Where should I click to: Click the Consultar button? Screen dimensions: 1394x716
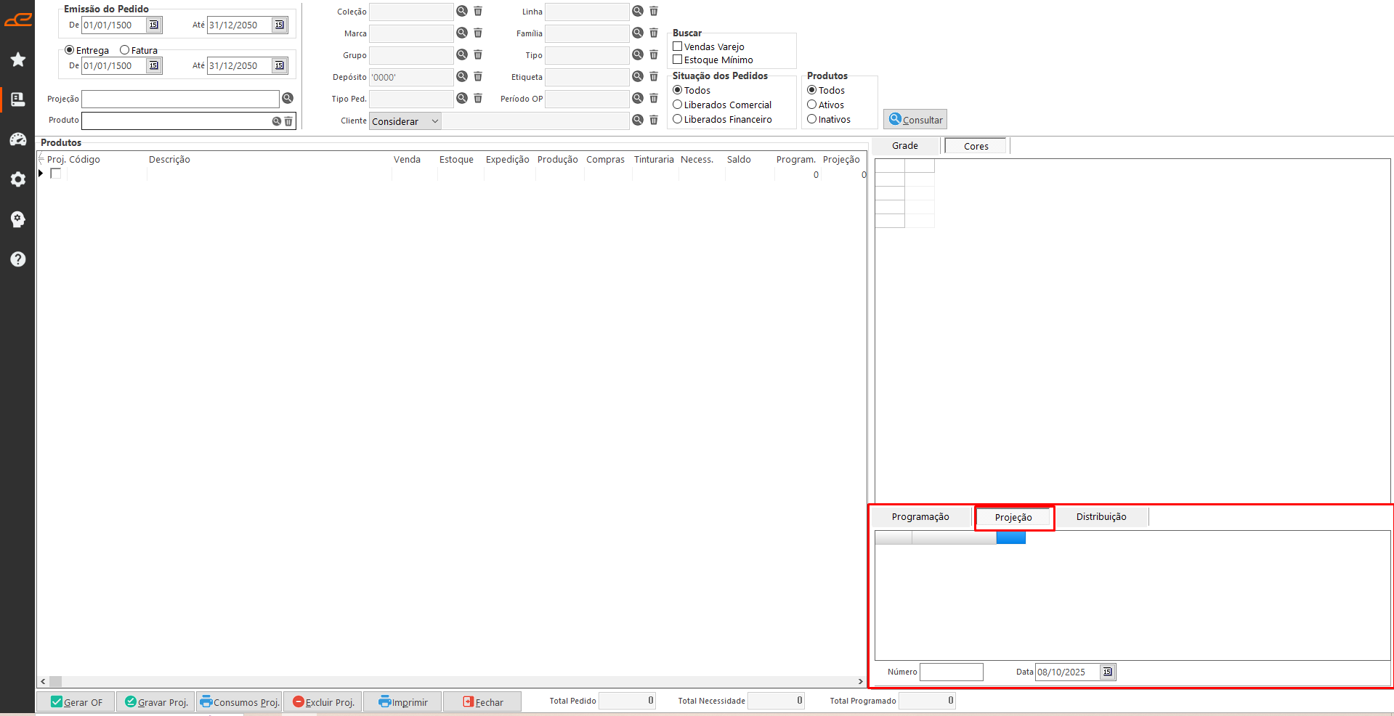[915, 120]
